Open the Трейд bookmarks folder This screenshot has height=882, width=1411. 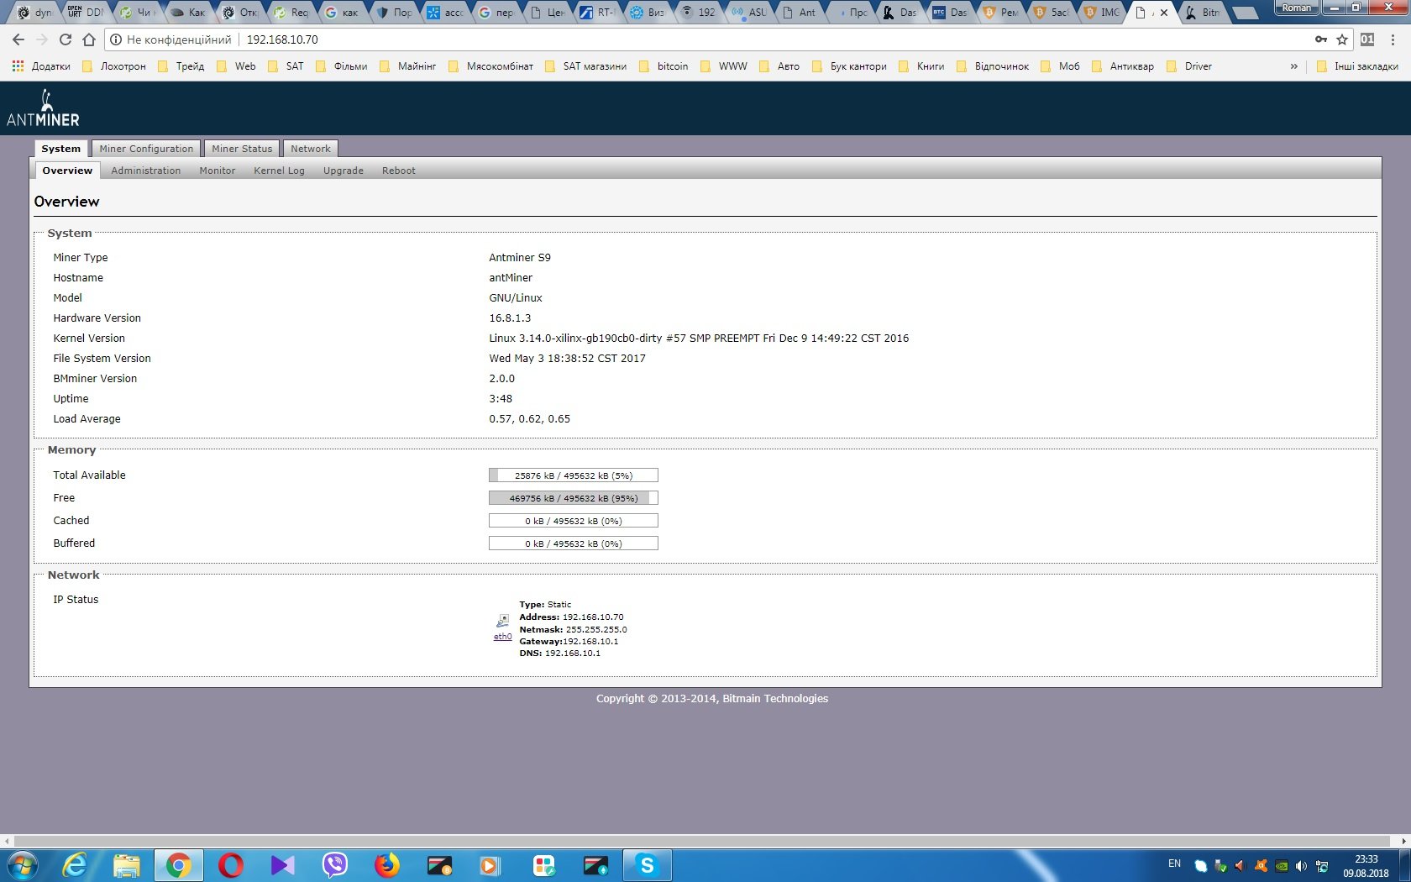click(x=181, y=66)
